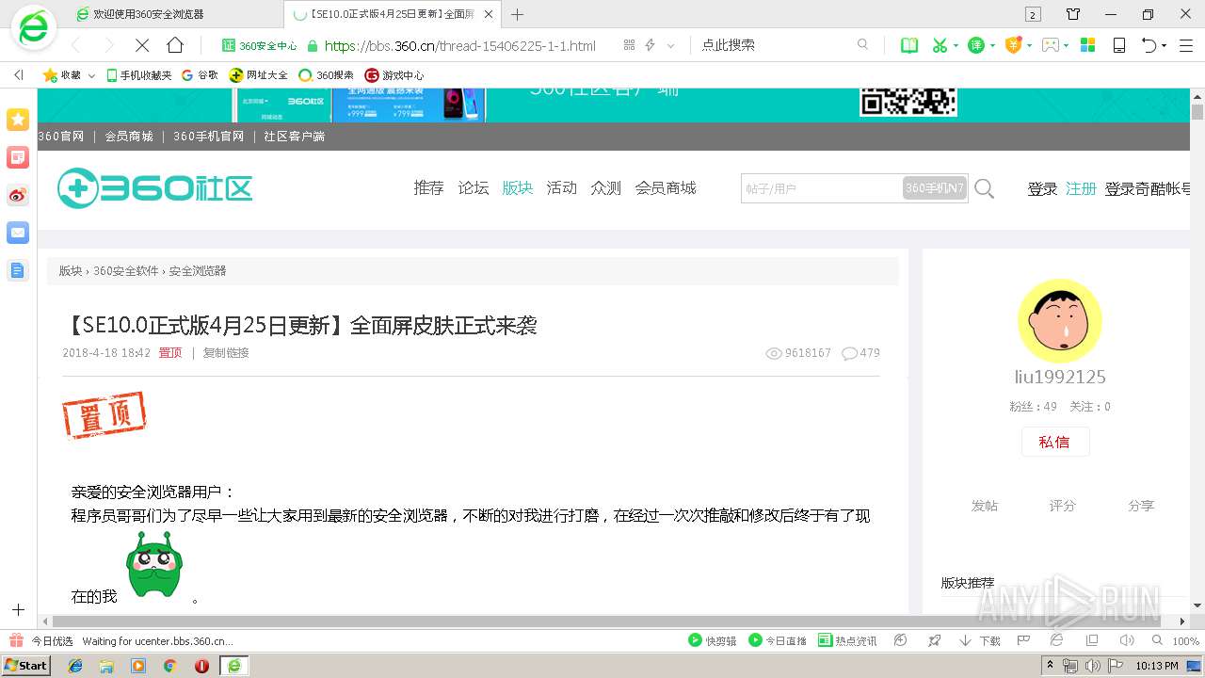The width and height of the screenshot is (1205, 678).
Task: Open the QR code icon in address bar
Action: click(629, 45)
